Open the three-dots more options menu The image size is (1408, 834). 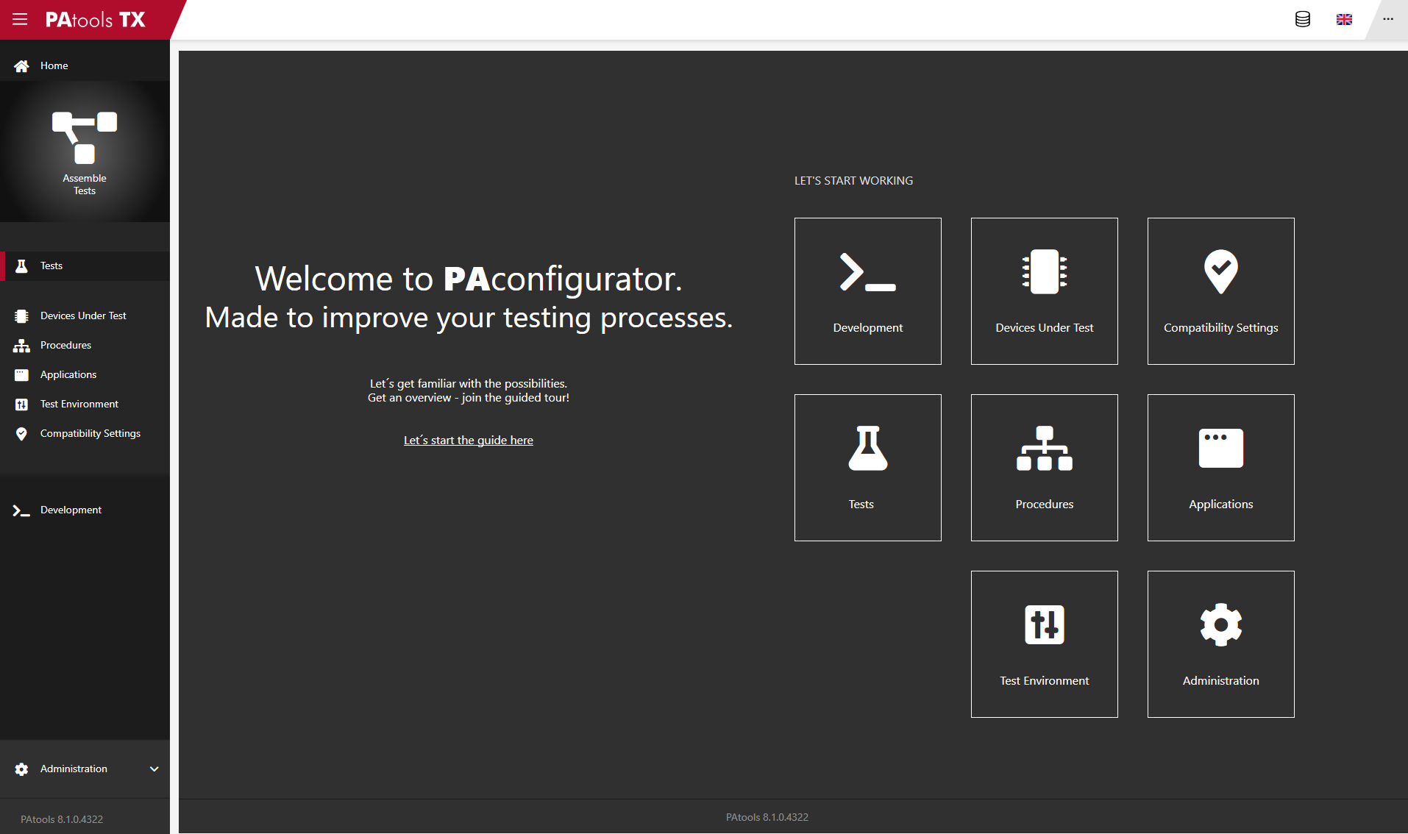[1387, 19]
